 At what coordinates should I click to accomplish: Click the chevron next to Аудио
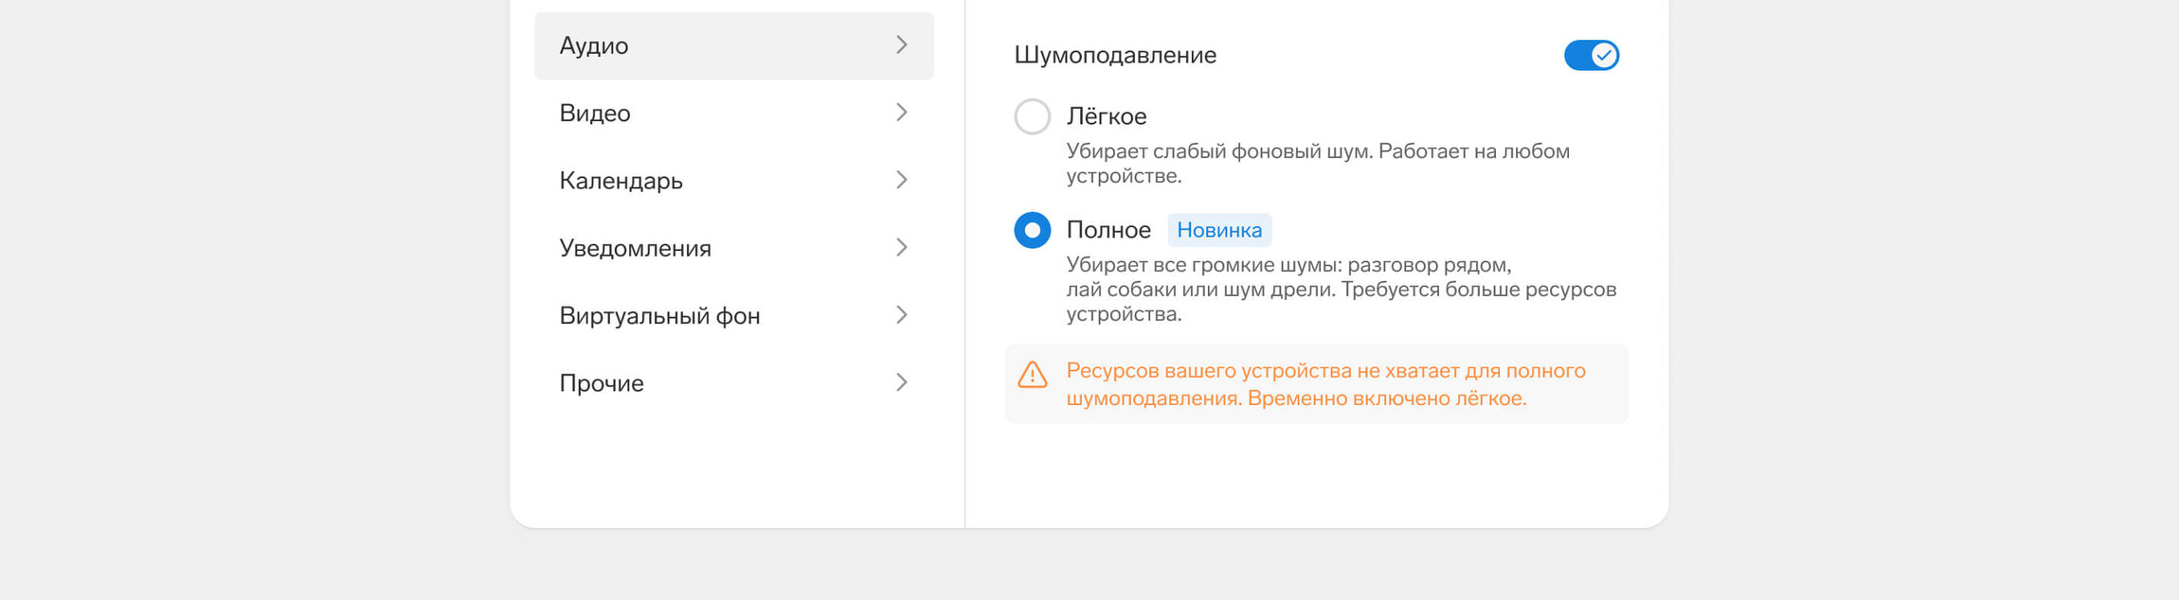pos(901,45)
